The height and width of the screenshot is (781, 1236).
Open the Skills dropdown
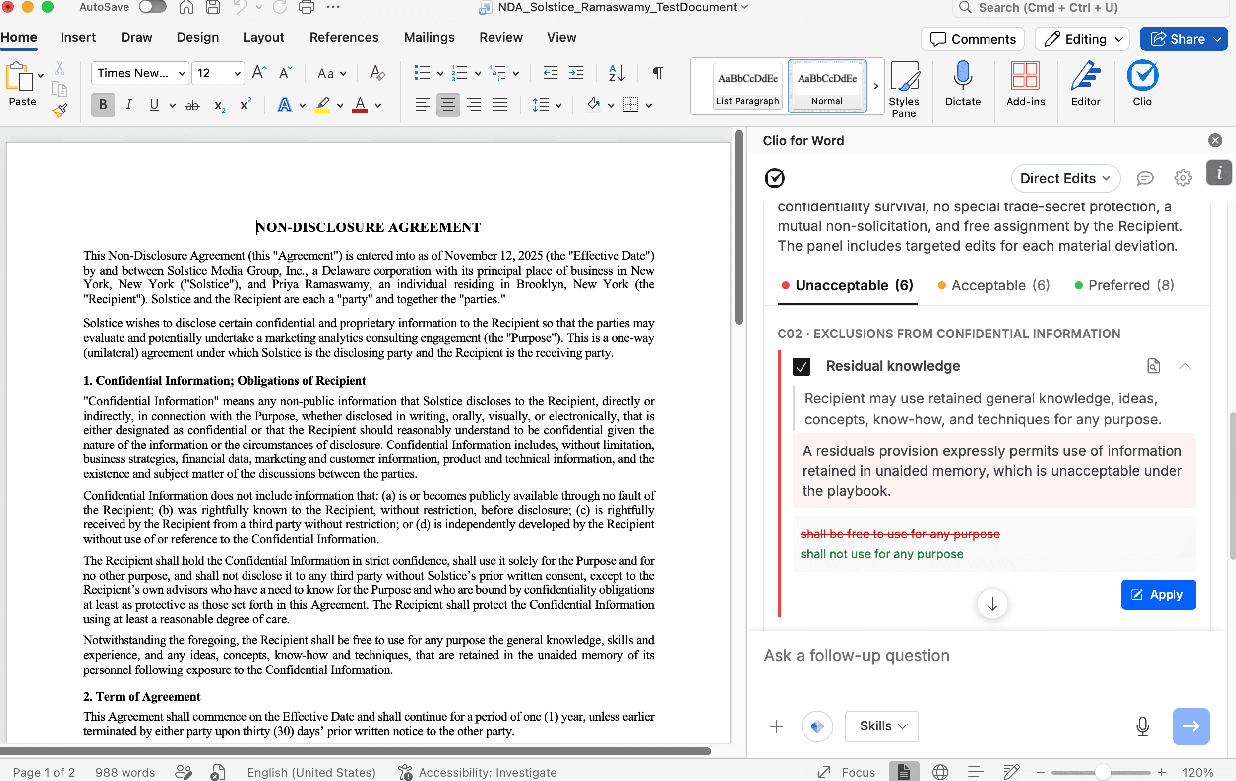pyautogui.click(x=882, y=725)
